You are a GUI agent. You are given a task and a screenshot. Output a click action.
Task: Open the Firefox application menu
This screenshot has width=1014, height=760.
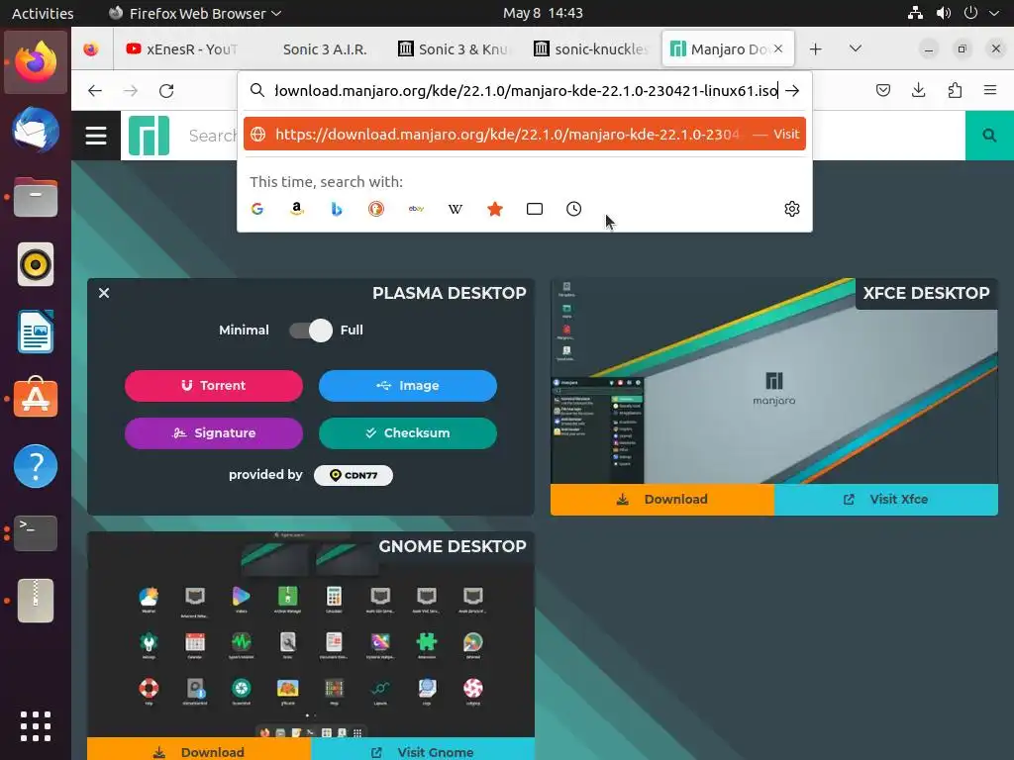(x=990, y=90)
